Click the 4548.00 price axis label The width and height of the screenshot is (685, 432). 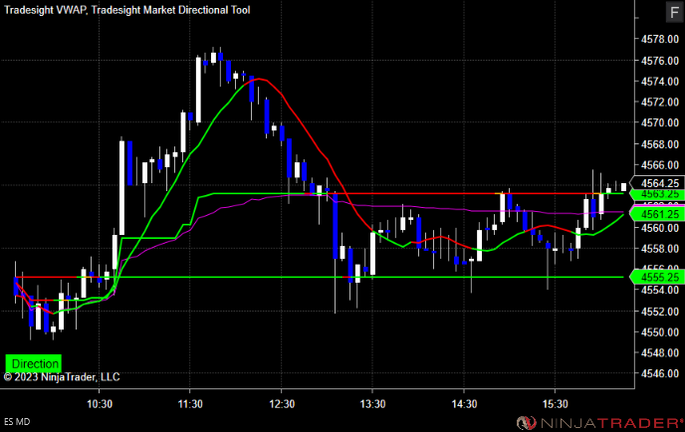660,352
